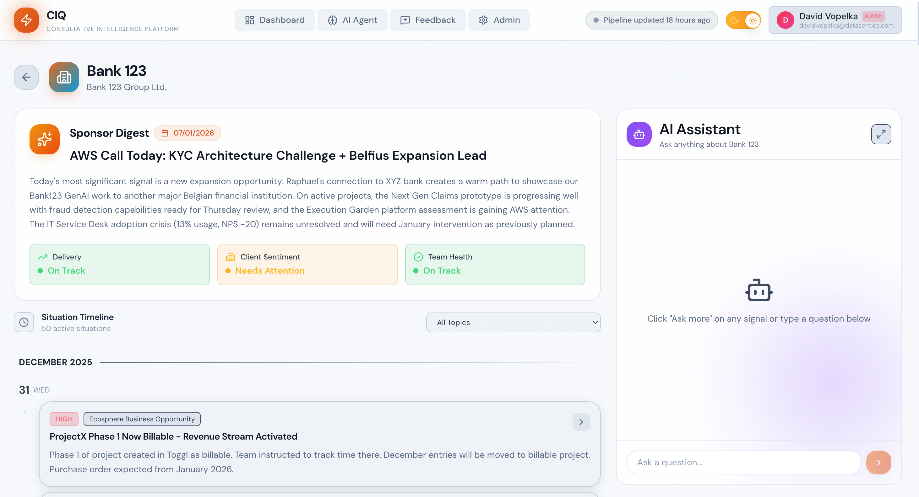Open the David Vopelka user menu
Image resolution: width=919 pixels, height=497 pixels.
point(835,20)
